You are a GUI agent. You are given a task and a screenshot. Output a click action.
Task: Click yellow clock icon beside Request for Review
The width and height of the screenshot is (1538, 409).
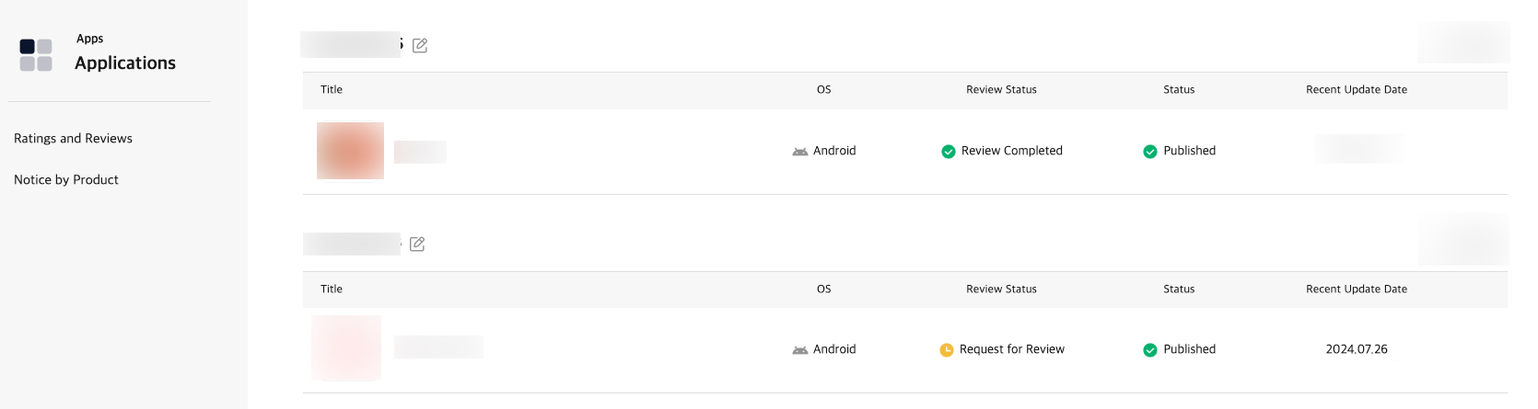pyautogui.click(x=946, y=350)
